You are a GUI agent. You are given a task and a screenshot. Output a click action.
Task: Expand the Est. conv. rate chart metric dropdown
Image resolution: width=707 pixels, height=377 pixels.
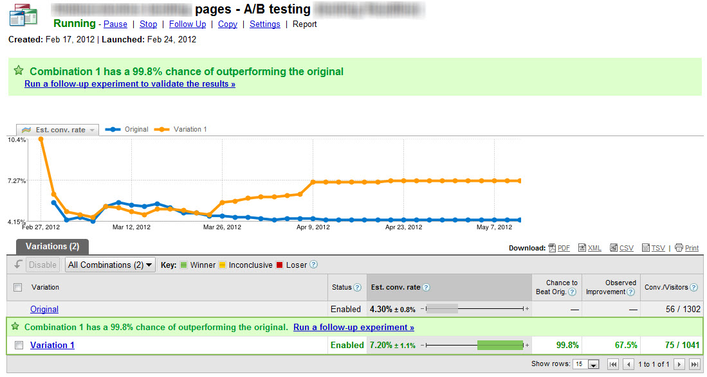(58, 130)
